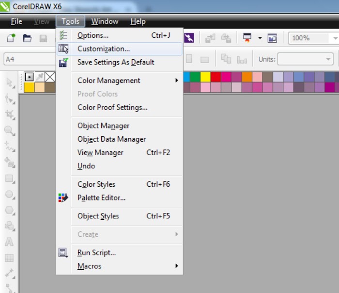
Task: Click the New document icon
Action: click(x=11, y=38)
